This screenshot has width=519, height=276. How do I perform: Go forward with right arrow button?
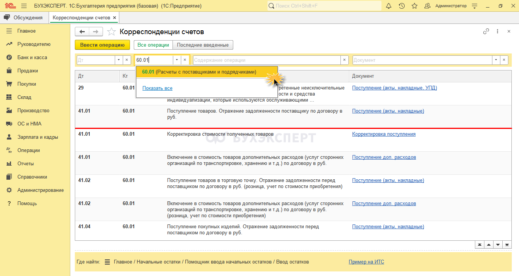(96, 31)
